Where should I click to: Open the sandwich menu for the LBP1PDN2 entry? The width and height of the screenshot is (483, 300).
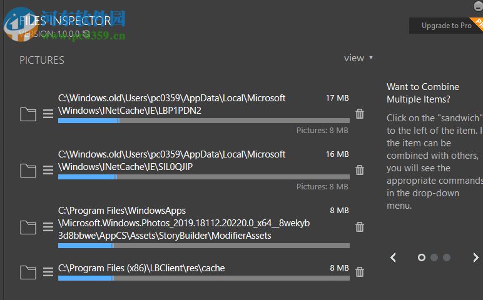click(x=48, y=114)
